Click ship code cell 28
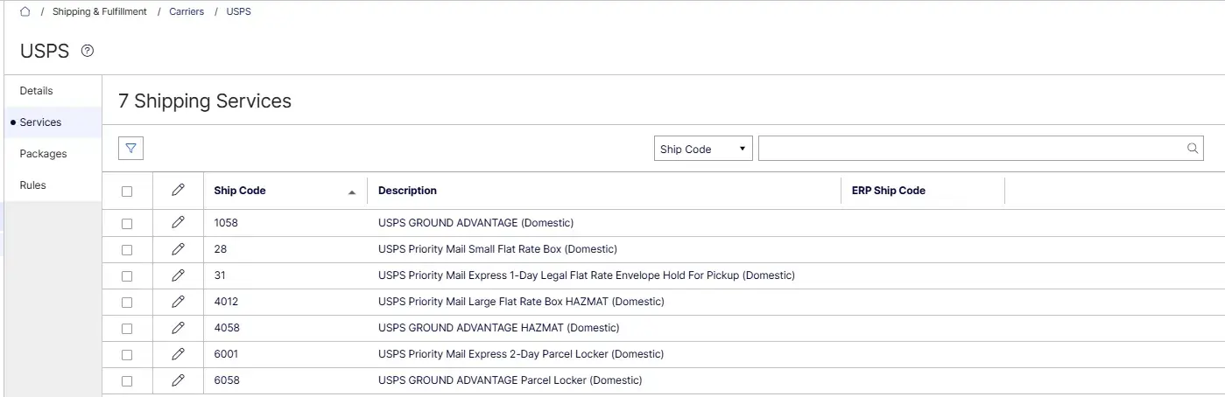The width and height of the screenshot is (1225, 397). tap(221, 249)
